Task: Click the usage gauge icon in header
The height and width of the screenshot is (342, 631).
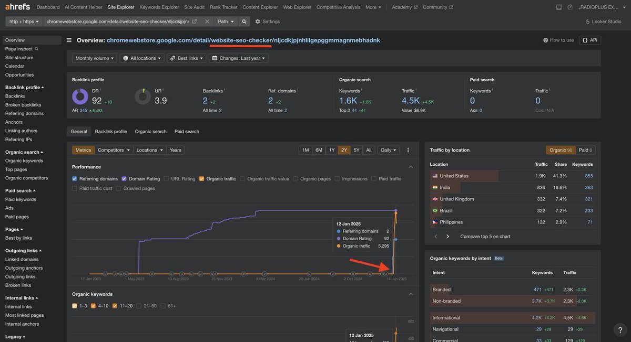Action: tap(570, 7)
